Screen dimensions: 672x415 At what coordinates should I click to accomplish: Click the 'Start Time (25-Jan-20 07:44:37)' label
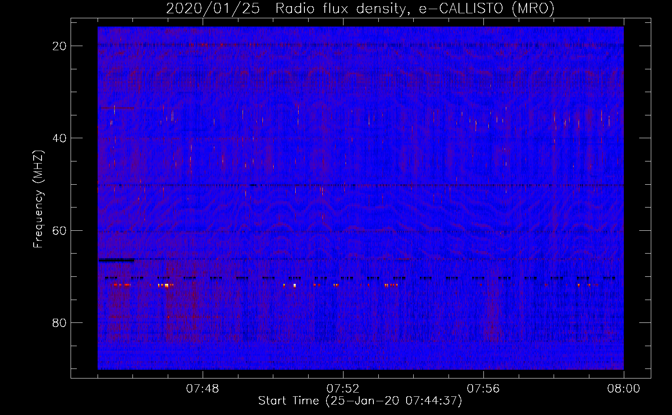[360, 401]
